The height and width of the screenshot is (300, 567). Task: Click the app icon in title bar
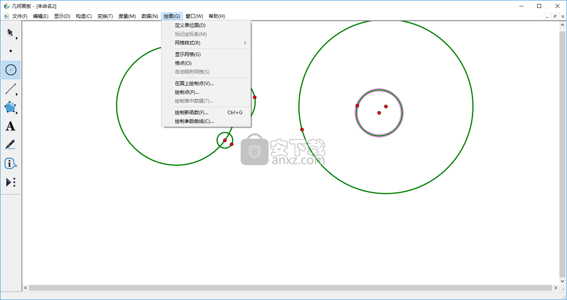[6, 6]
